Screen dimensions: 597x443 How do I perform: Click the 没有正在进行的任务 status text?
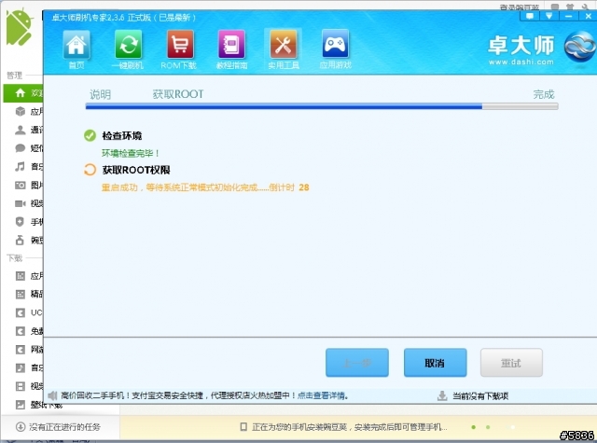pos(64,427)
